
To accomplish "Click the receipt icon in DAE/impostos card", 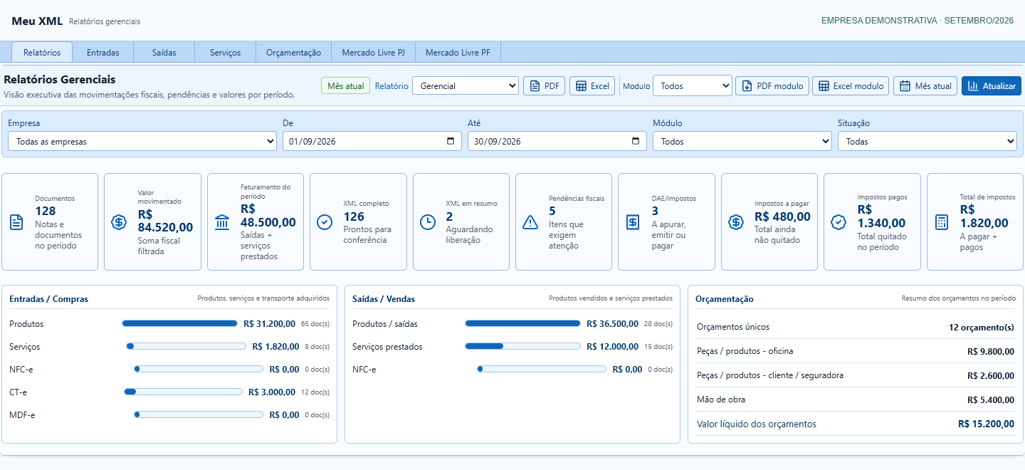I will click(x=633, y=222).
